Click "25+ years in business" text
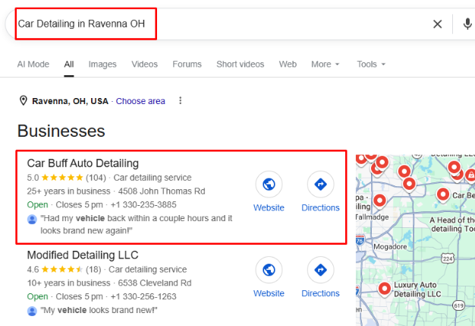The image size is (475, 326). point(69,191)
